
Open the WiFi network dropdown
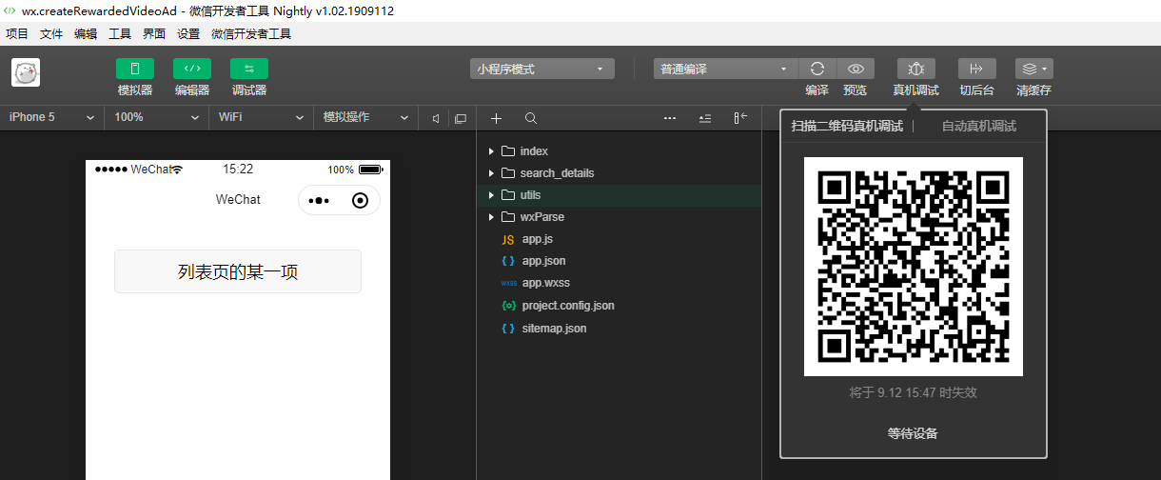point(262,117)
